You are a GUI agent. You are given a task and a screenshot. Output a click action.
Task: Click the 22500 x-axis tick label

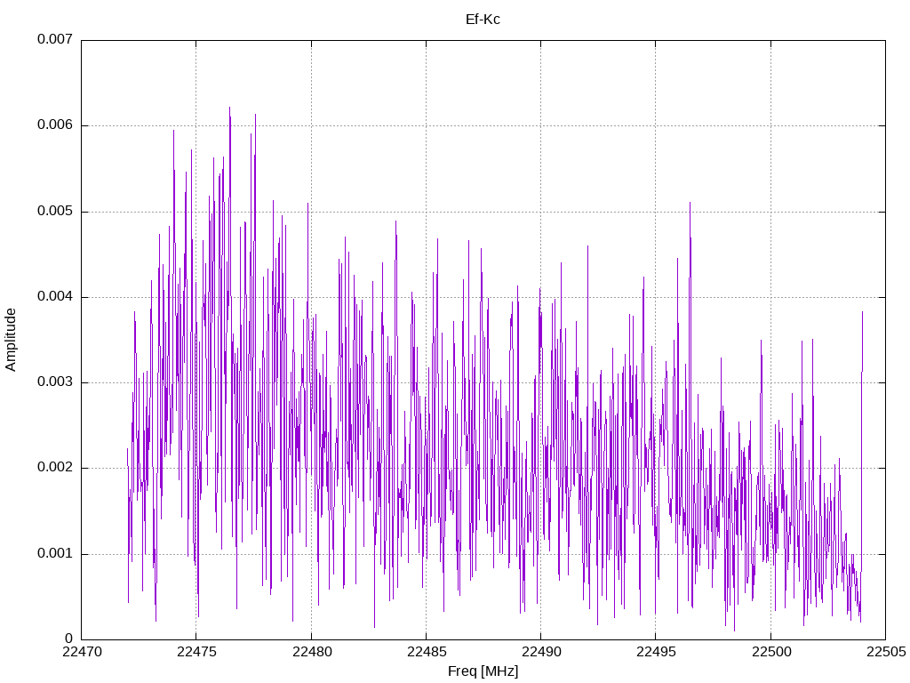coord(771,652)
